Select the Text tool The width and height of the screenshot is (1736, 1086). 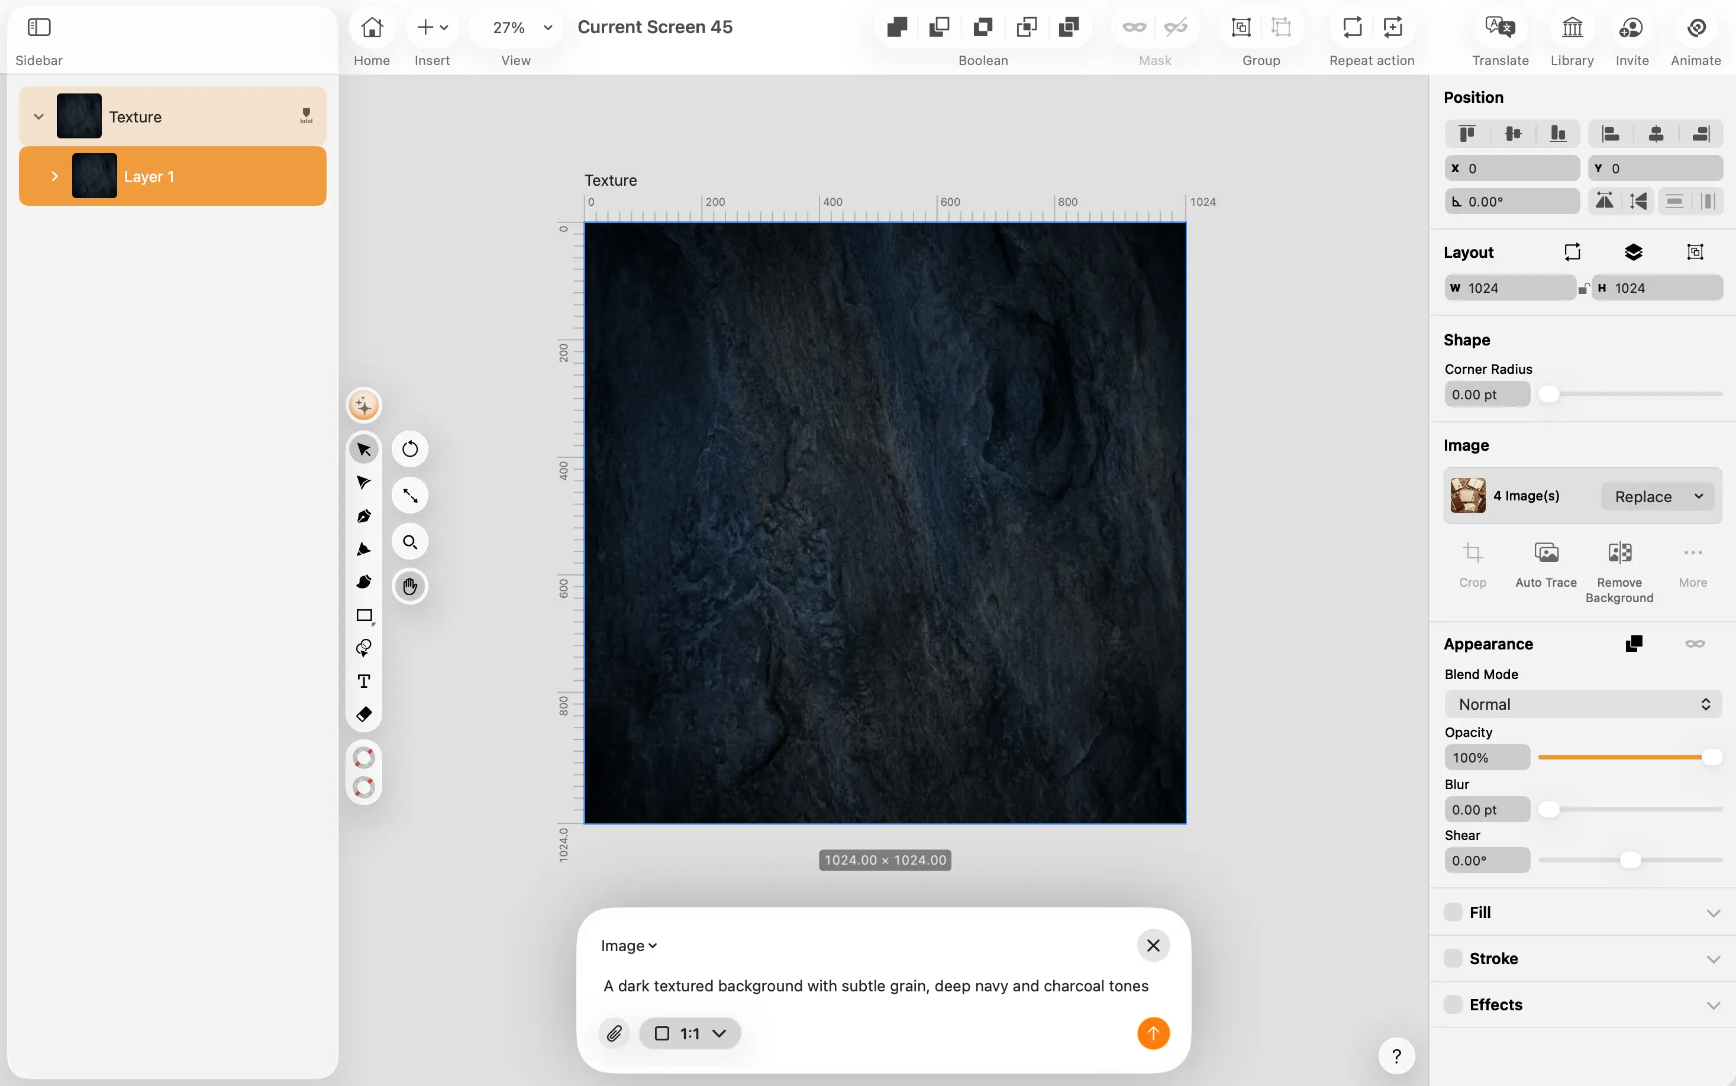pos(364,681)
